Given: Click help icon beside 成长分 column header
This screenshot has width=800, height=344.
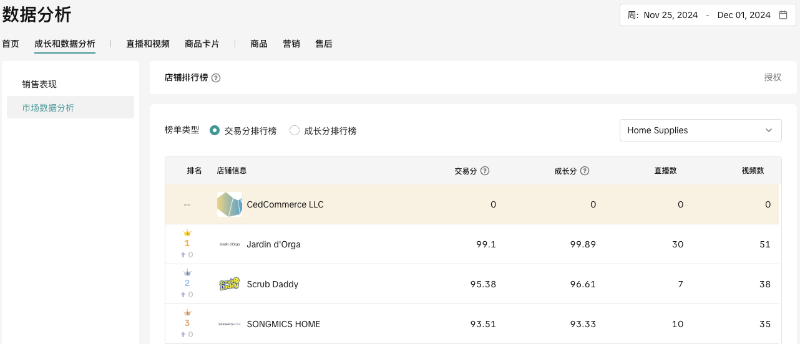Looking at the screenshot, I should coord(585,171).
